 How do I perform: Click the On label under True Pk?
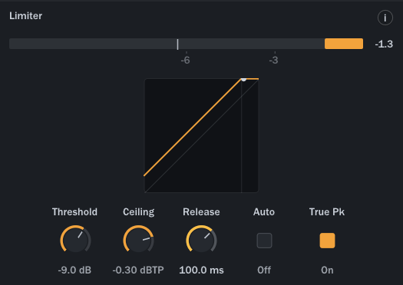coord(327,270)
